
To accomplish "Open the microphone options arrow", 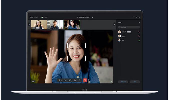I will [x=61, y=80].
